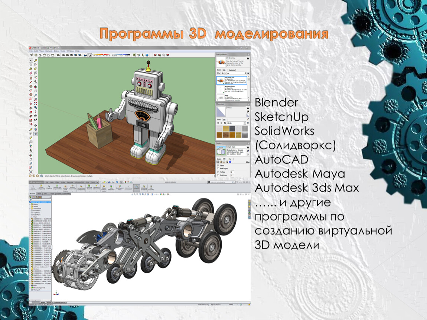Click the eyedropper sample paint icon in Materials

coord(248,119)
